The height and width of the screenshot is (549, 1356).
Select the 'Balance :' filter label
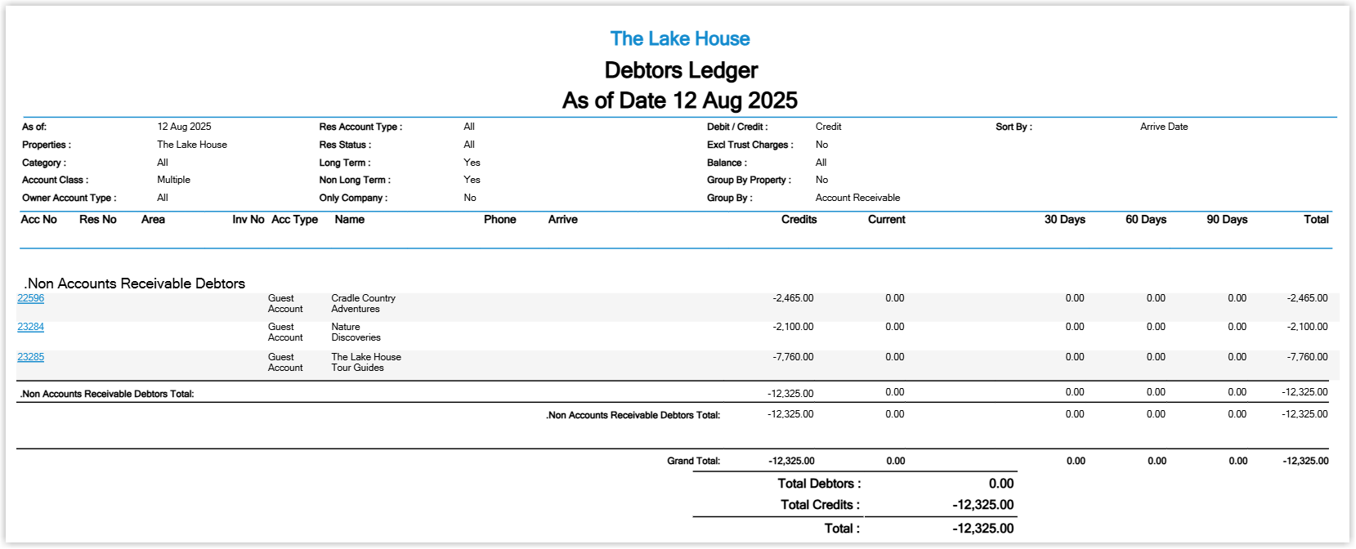click(727, 163)
